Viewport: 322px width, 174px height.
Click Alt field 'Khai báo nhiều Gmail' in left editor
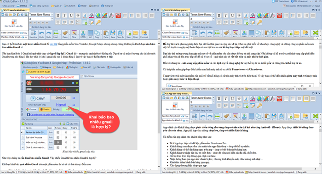(11, 37)
